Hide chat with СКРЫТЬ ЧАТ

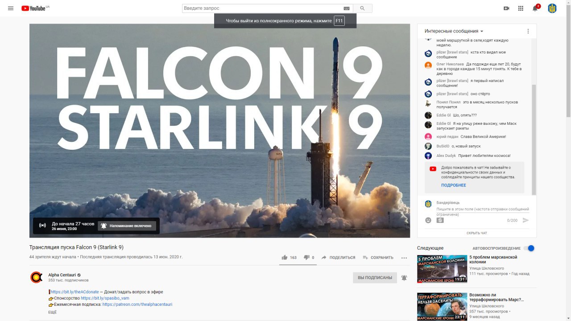(x=477, y=233)
